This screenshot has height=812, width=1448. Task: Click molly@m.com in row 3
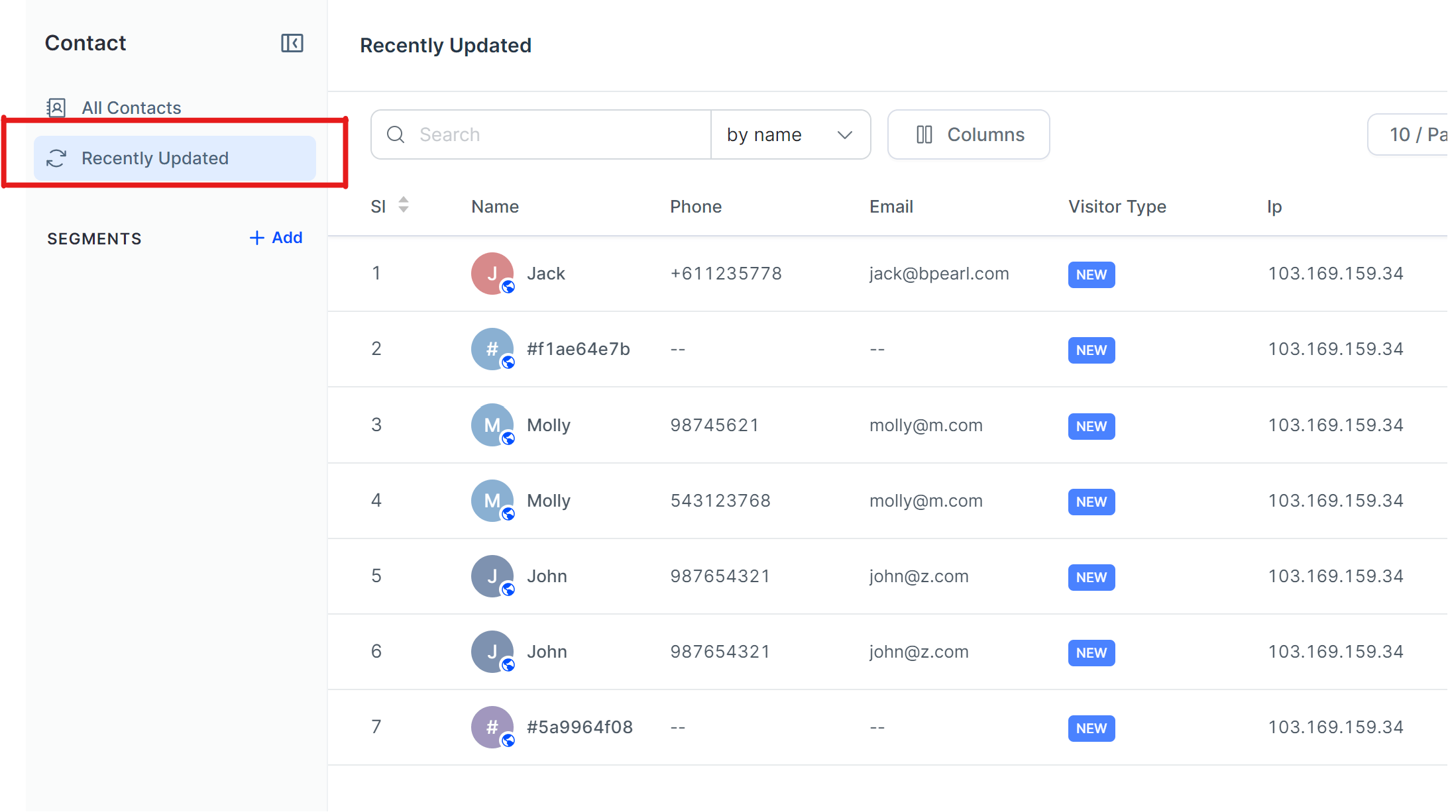(x=926, y=425)
